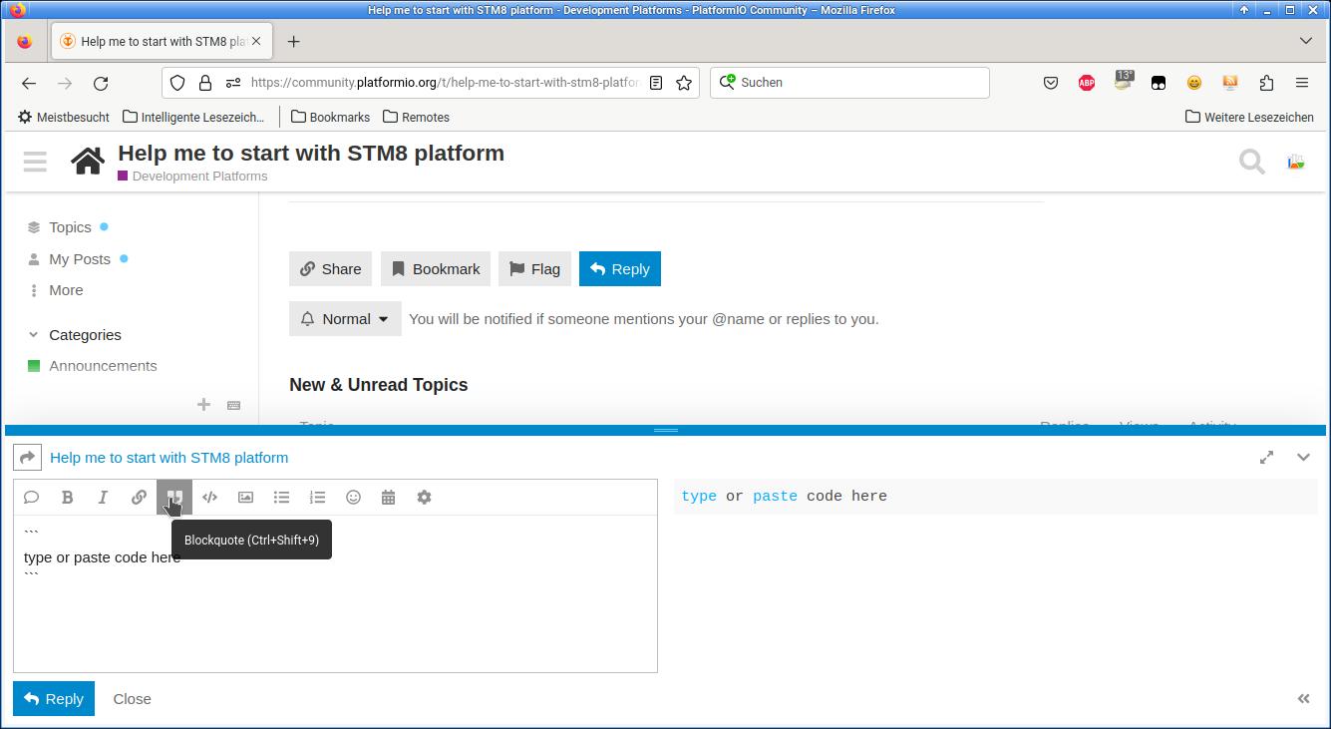
Task: Click the quote whole post speech bubble icon
Action: coord(31,497)
